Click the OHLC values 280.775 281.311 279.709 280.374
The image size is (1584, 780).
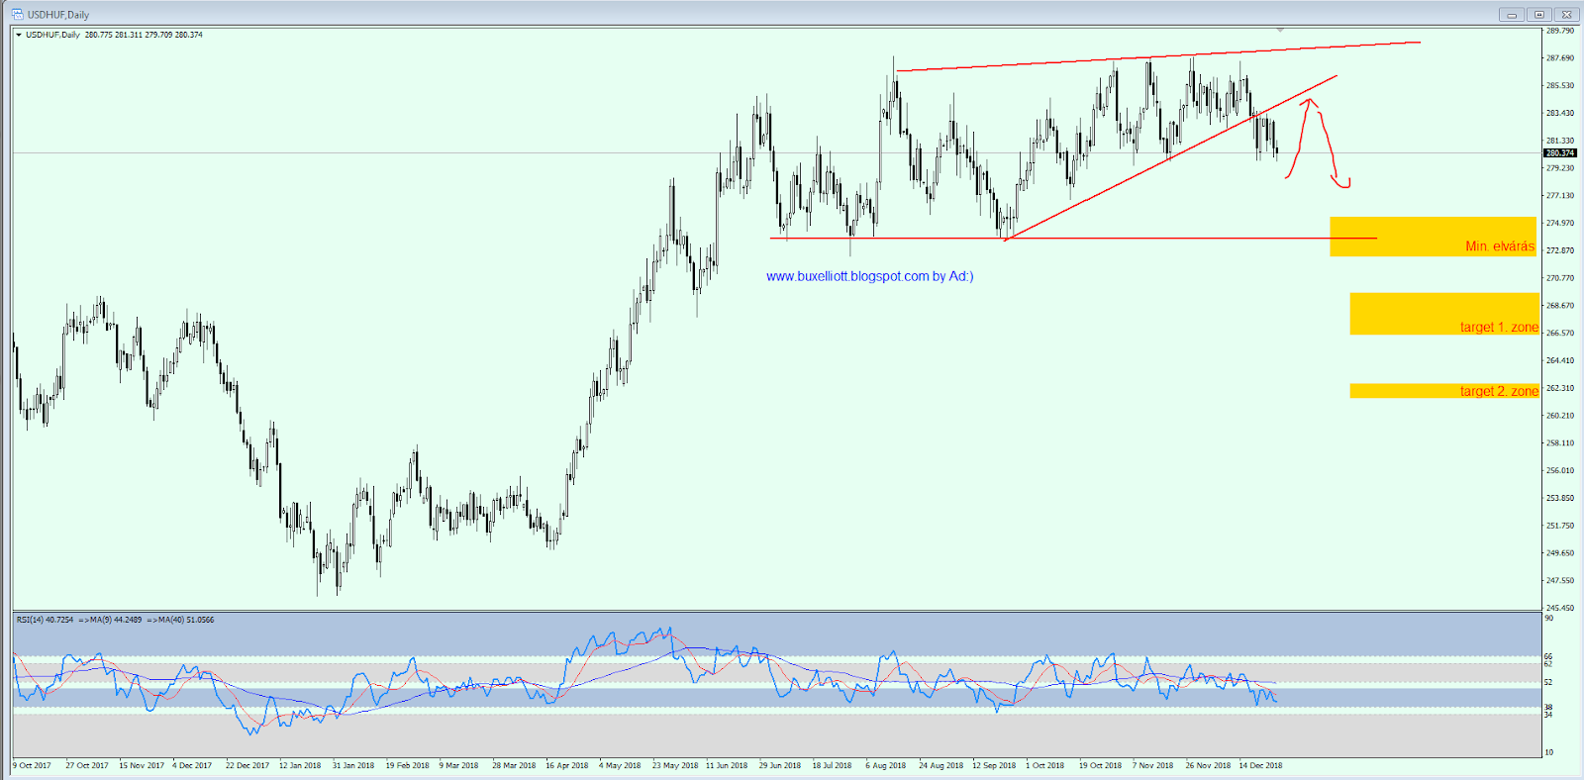tap(144, 35)
